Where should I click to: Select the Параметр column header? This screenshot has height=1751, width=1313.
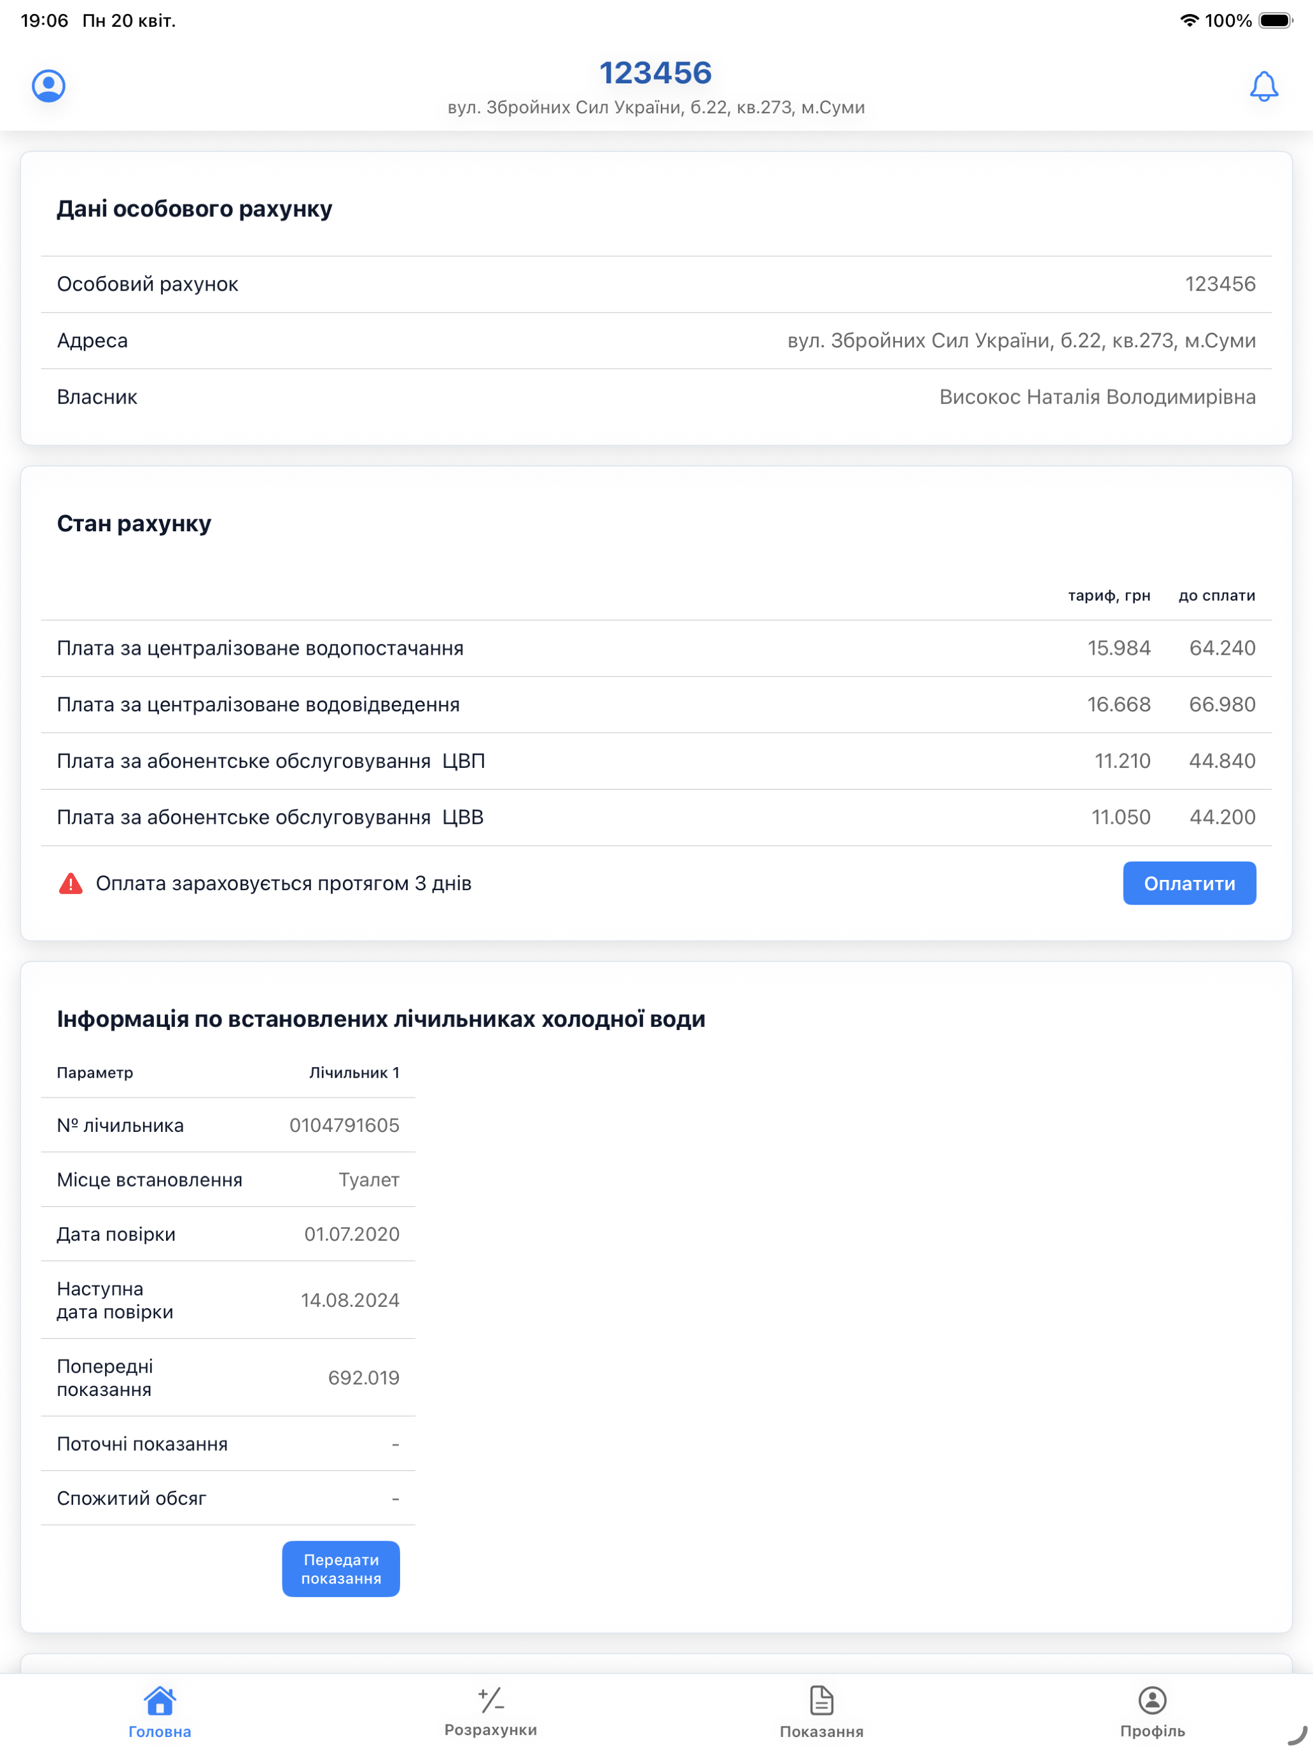[x=95, y=1073]
